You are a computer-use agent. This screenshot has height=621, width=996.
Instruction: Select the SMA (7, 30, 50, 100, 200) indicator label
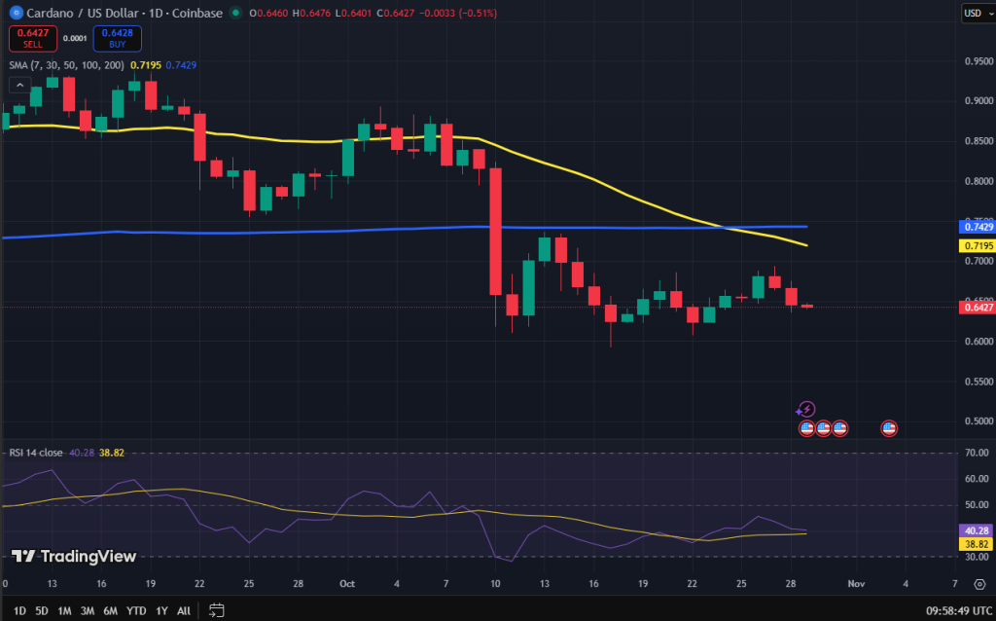coord(67,65)
